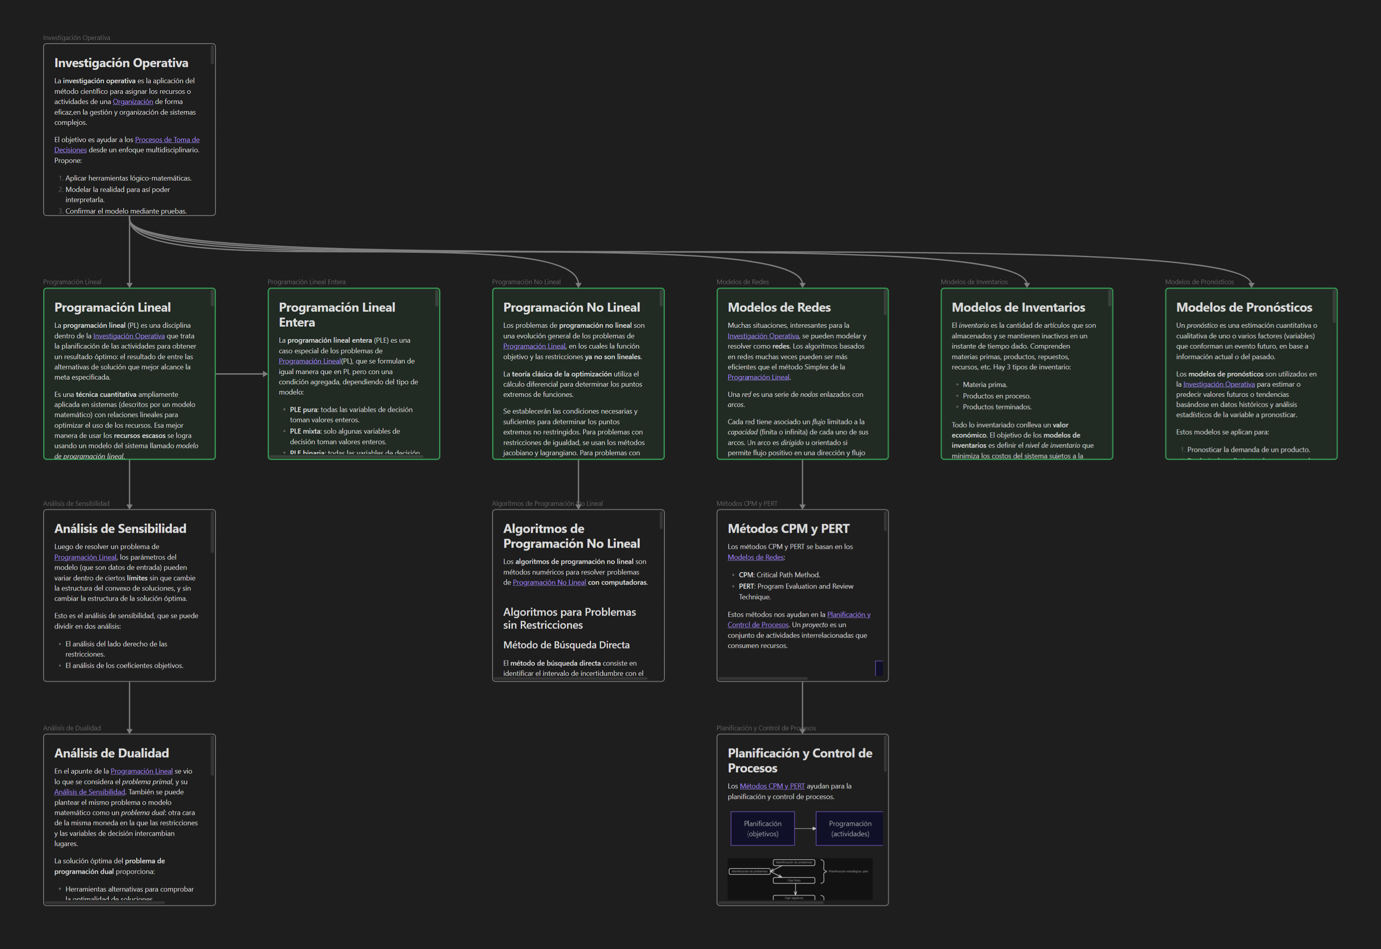Select the 'Programación Lineal' label above its card
This screenshot has height=949, width=1381.
[x=72, y=282]
